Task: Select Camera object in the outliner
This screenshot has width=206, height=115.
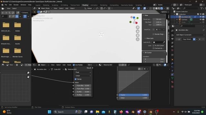Action: [184, 19]
